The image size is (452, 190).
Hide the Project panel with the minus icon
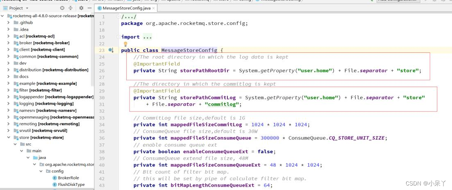point(90,8)
